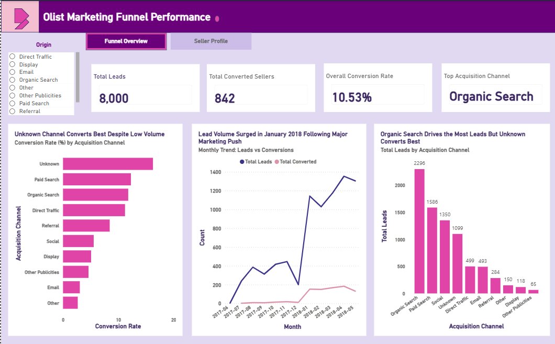
Task: Switch to the Seller Profile tab
Action: click(x=211, y=41)
